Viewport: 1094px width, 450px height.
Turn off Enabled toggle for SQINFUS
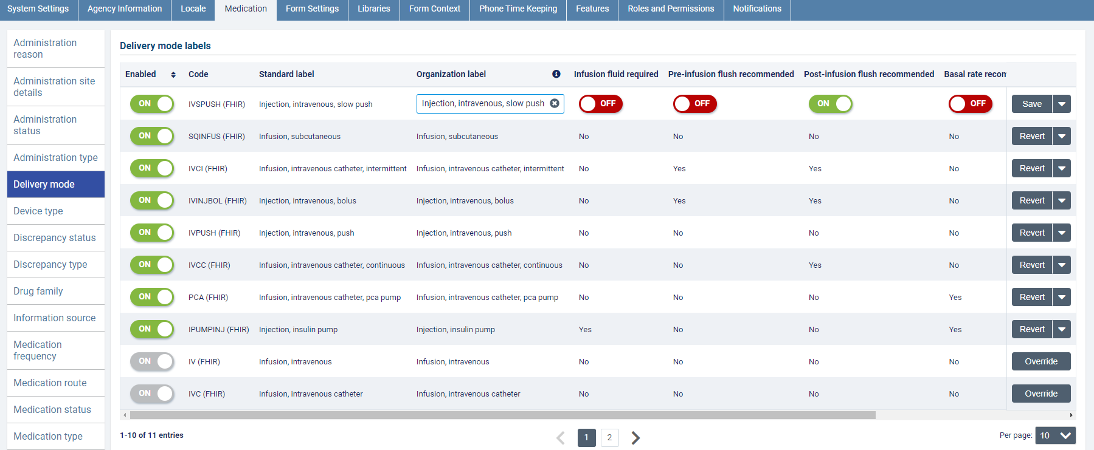152,136
